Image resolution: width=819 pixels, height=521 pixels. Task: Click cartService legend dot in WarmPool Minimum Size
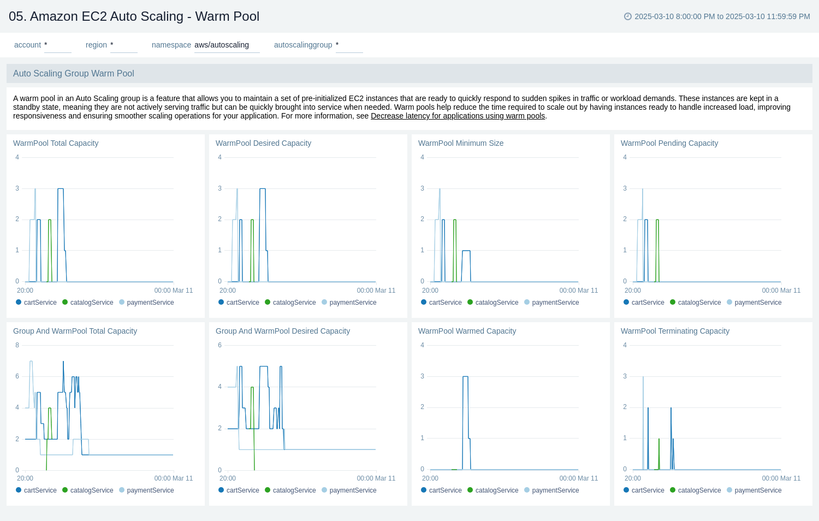point(424,302)
